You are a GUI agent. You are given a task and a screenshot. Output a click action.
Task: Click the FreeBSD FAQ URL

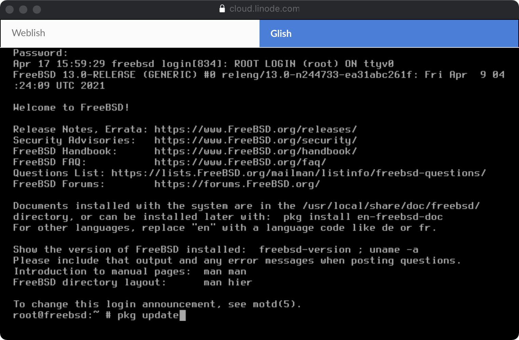pos(240,162)
